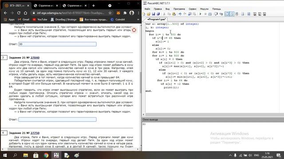Redo the edit in PascalABC toolbar
The width and height of the screenshot is (284, 159).
(x=185, y=14)
